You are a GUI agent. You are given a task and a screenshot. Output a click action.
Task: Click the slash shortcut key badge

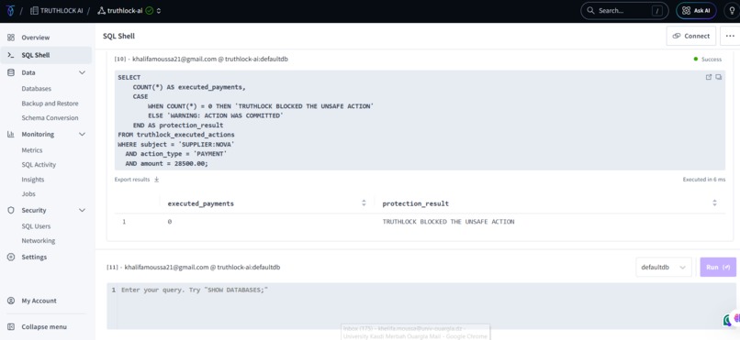point(657,10)
